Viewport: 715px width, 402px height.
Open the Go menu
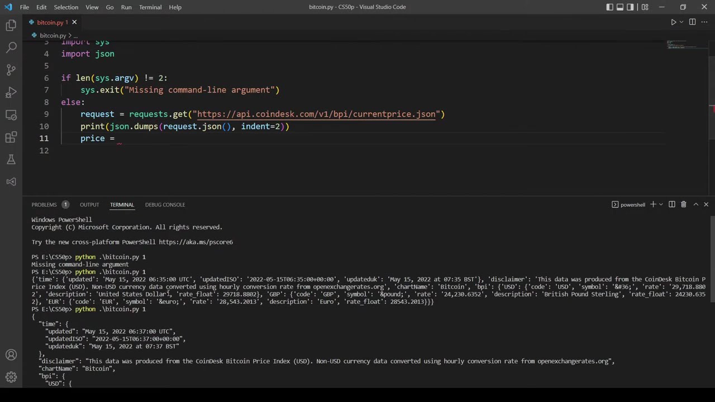[109, 7]
